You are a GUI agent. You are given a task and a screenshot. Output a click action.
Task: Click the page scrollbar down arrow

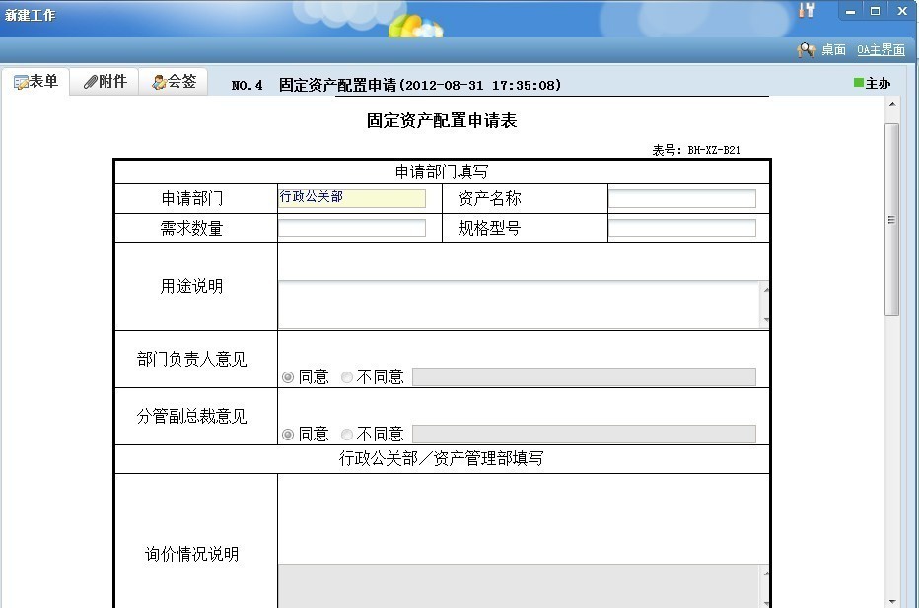pyautogui.click(x=891, y=600)
